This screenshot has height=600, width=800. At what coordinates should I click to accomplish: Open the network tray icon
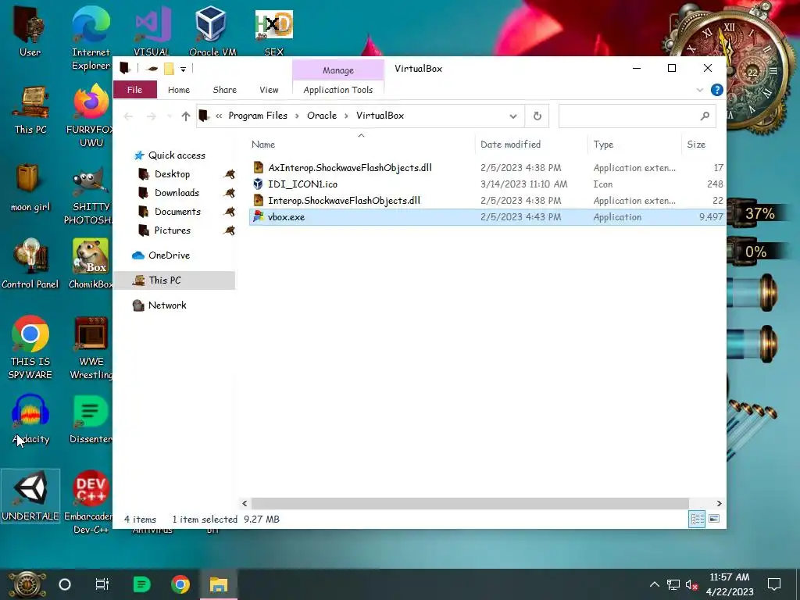(673, 584)
